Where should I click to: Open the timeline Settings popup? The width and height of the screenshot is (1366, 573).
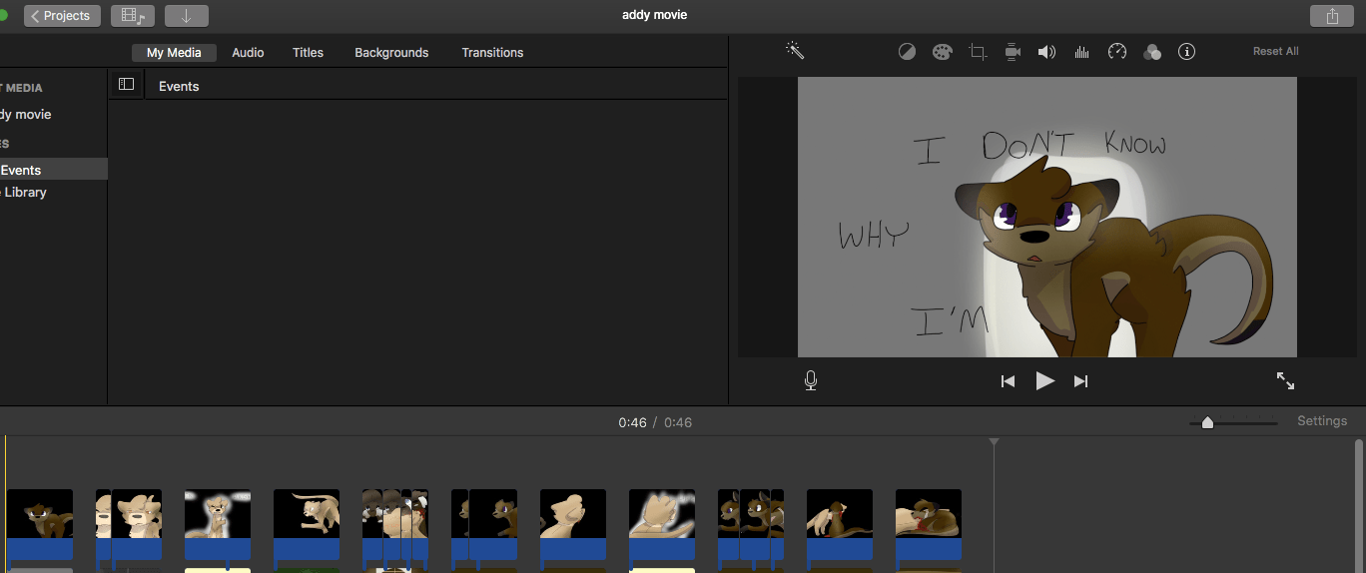click(x=1322, y=421)
